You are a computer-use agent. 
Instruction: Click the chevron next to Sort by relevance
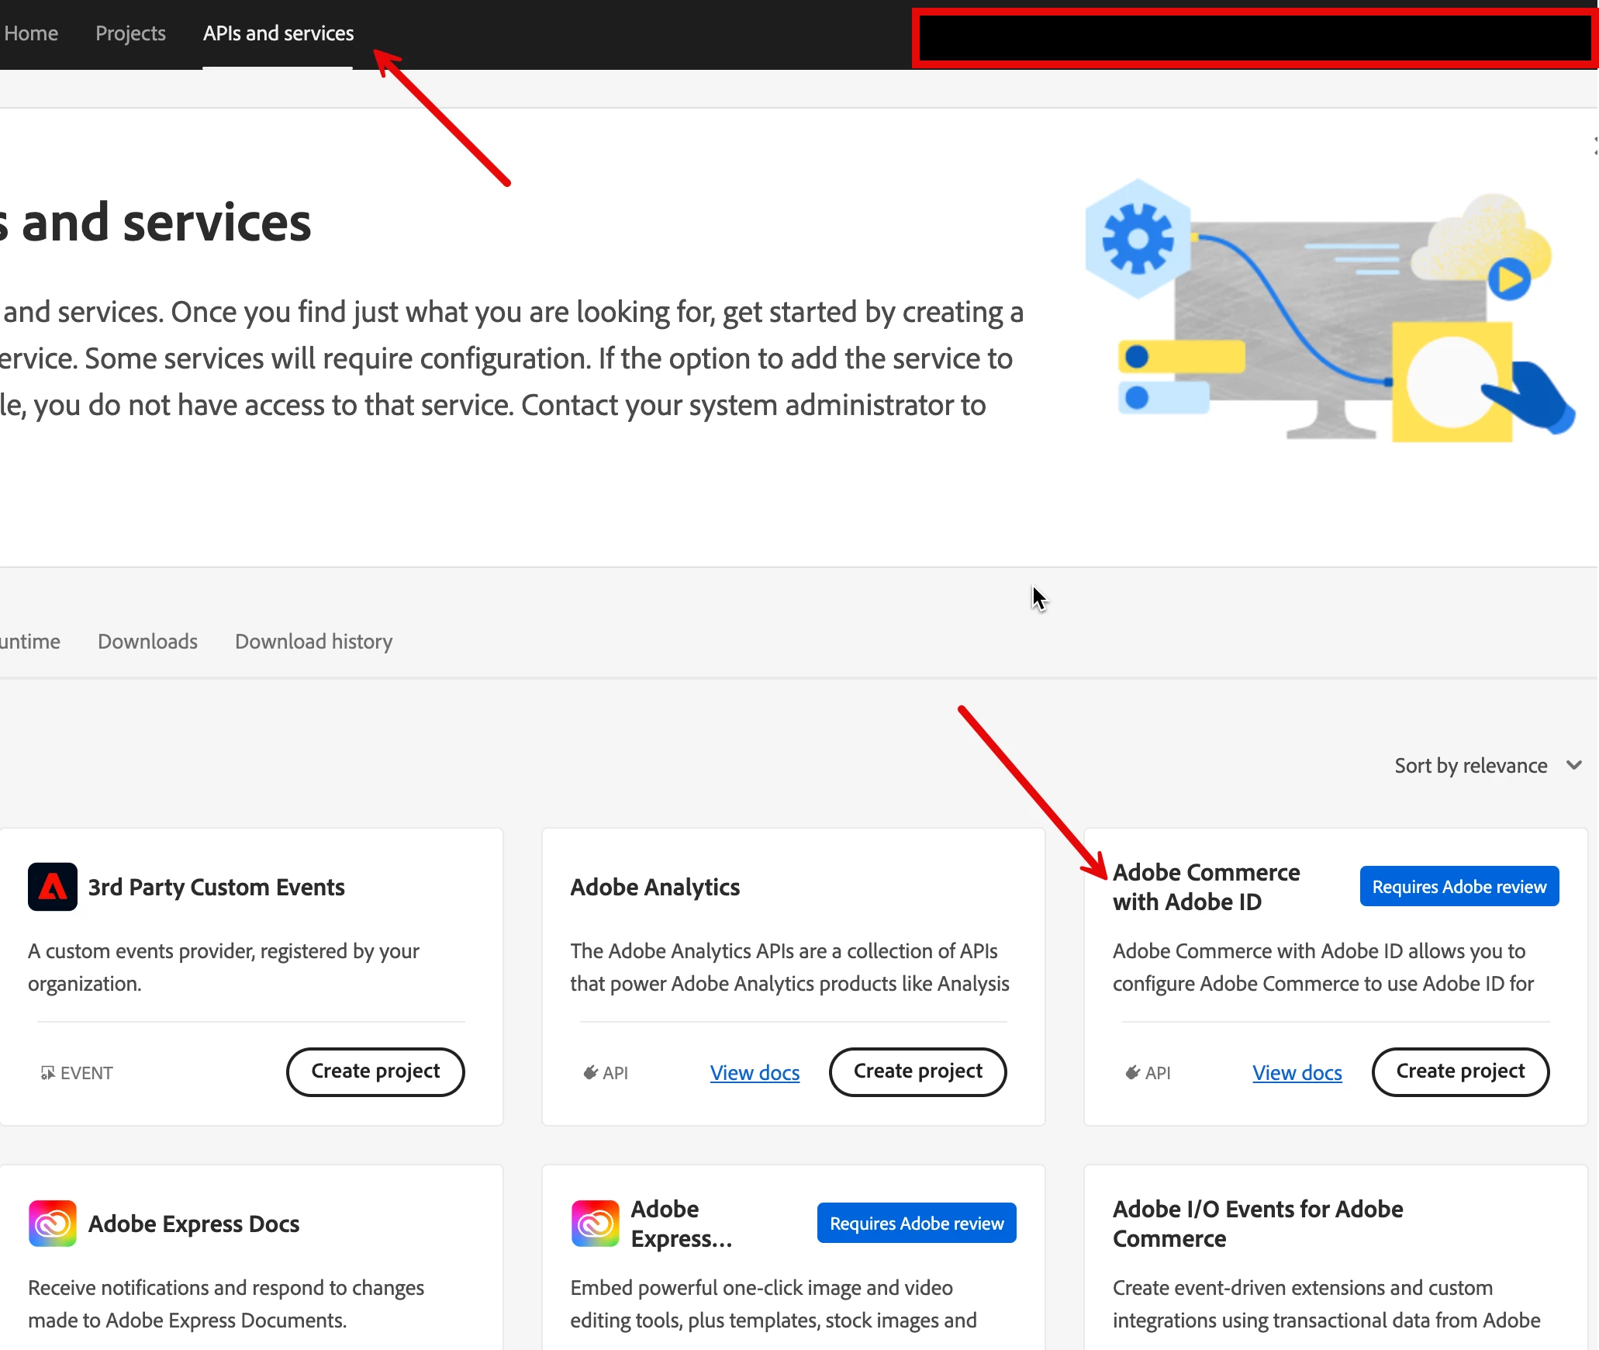click(1574, 765)
